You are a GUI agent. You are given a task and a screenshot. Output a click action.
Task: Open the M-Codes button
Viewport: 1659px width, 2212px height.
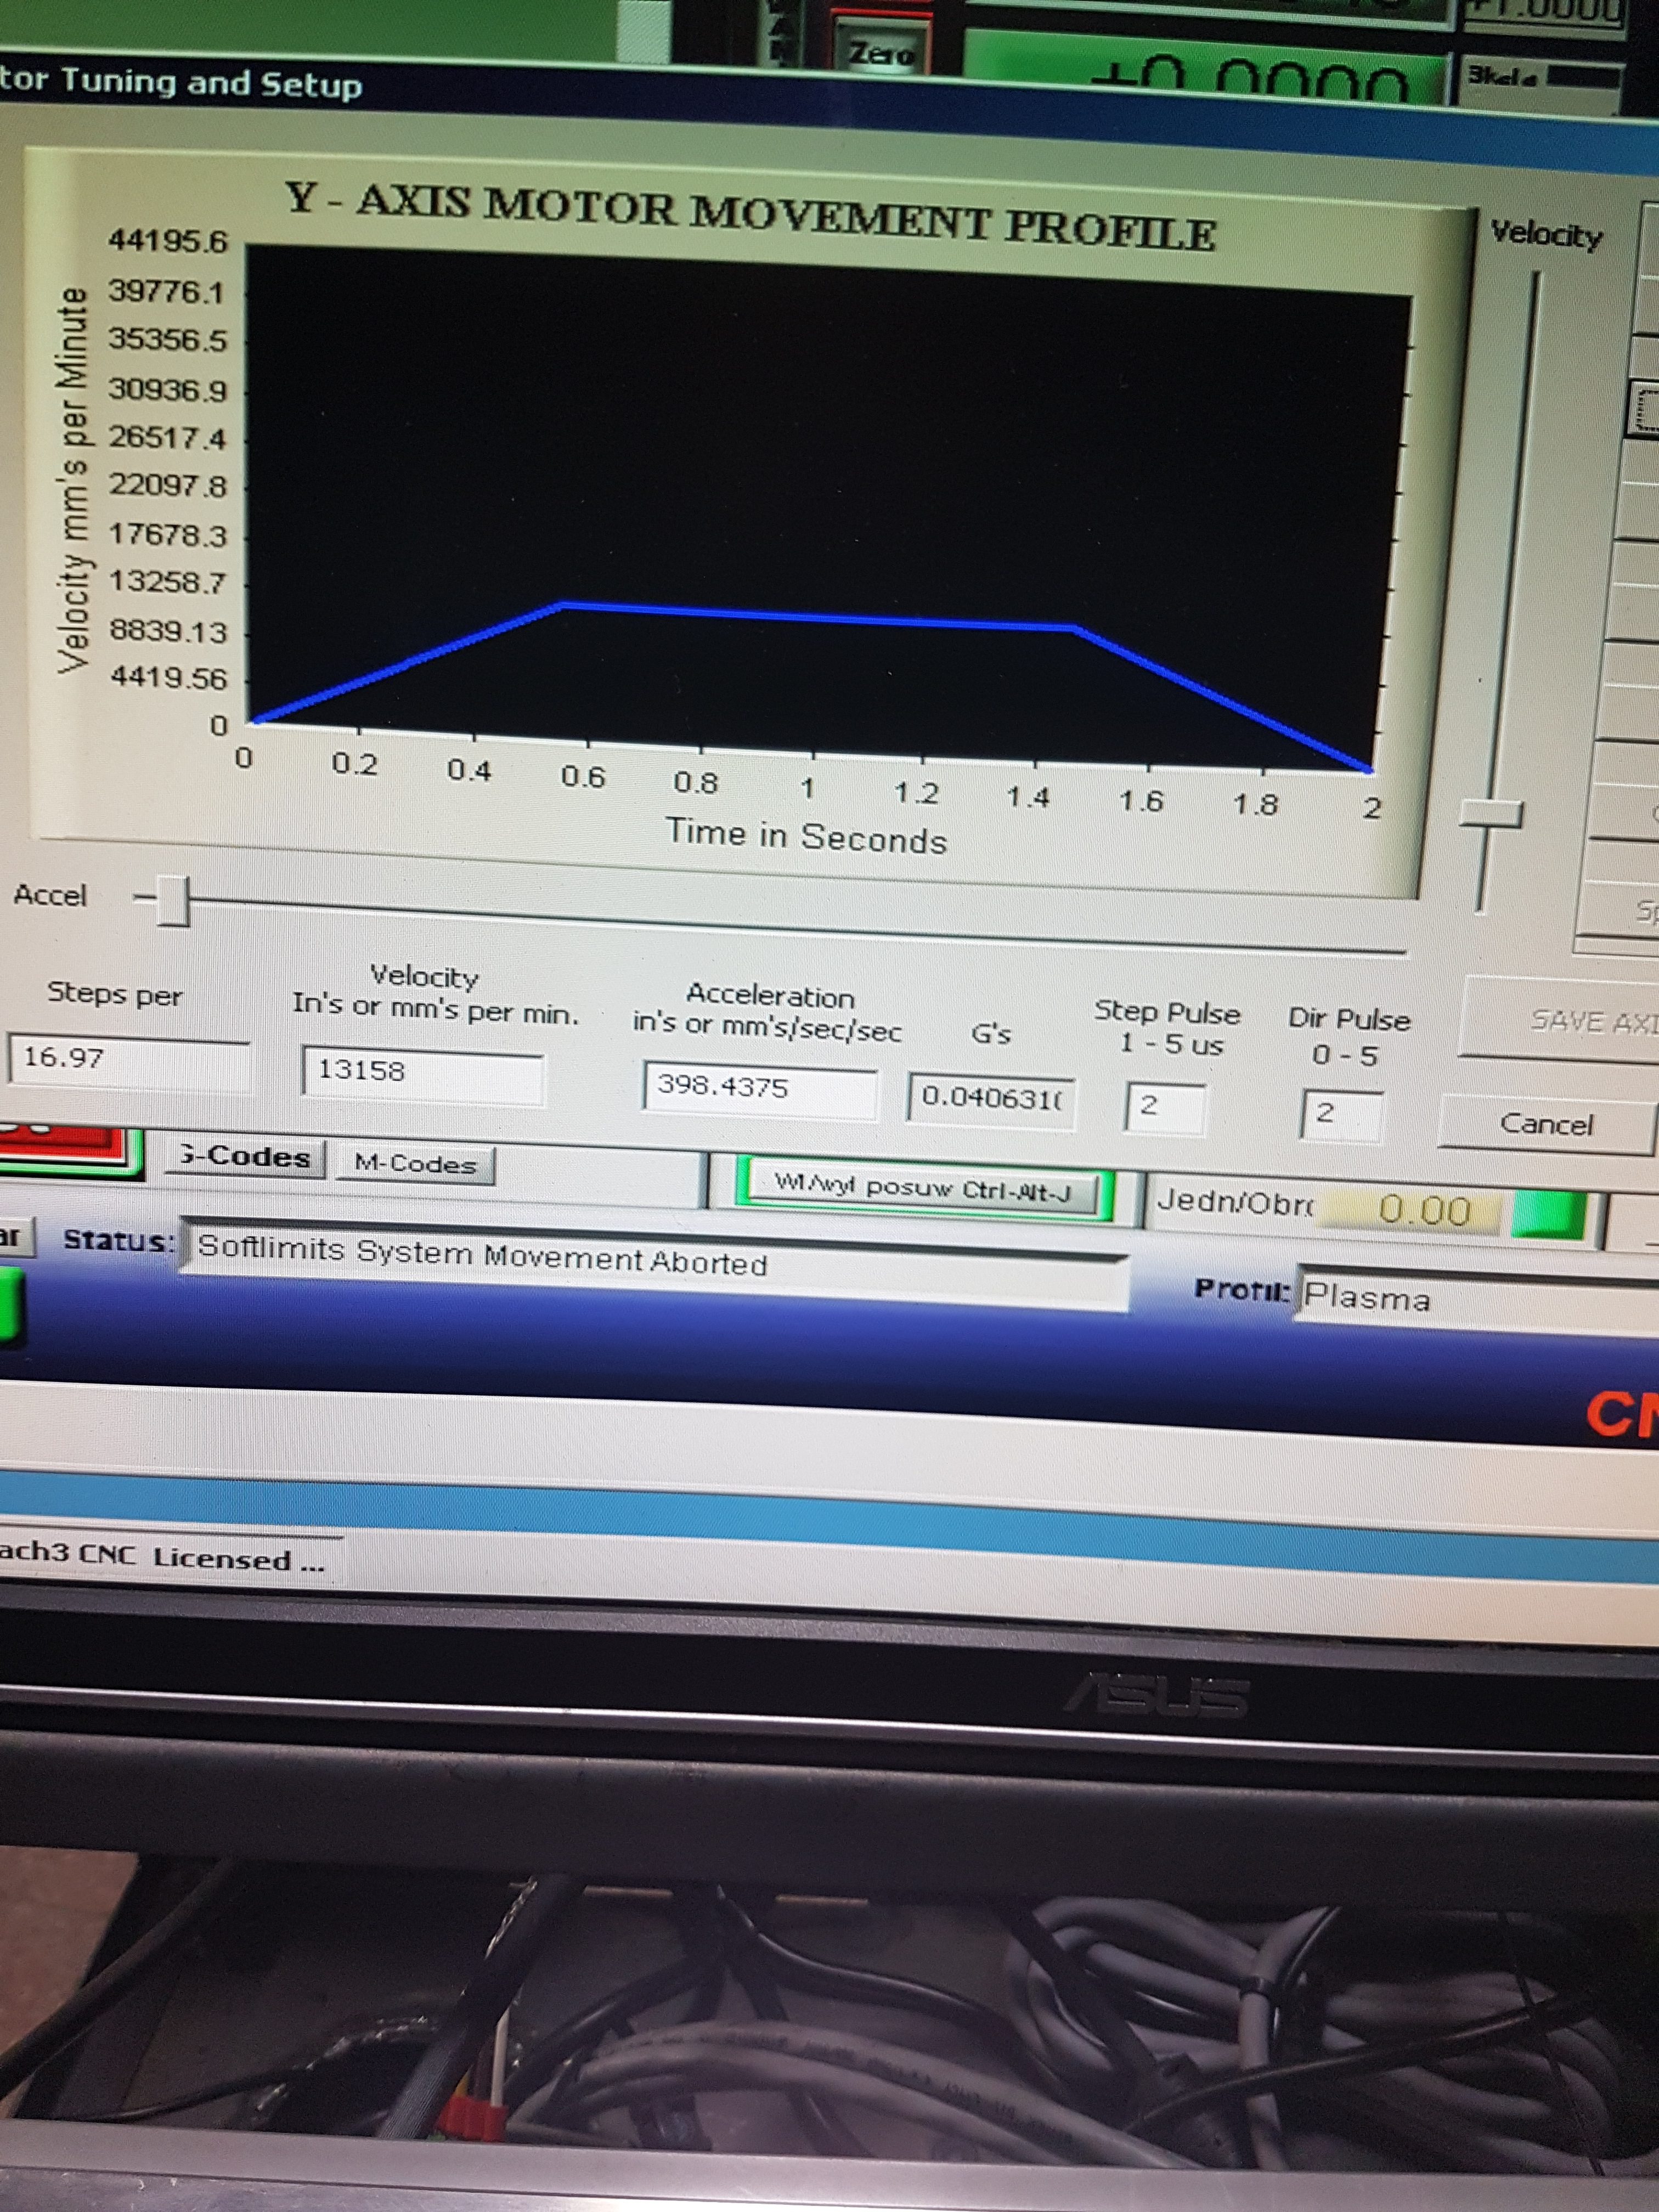(415, 1165)
